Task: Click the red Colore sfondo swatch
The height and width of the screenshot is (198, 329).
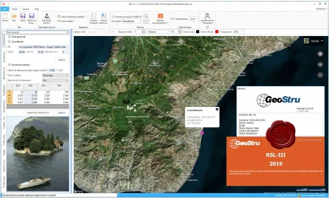Action: coord(217,32)
